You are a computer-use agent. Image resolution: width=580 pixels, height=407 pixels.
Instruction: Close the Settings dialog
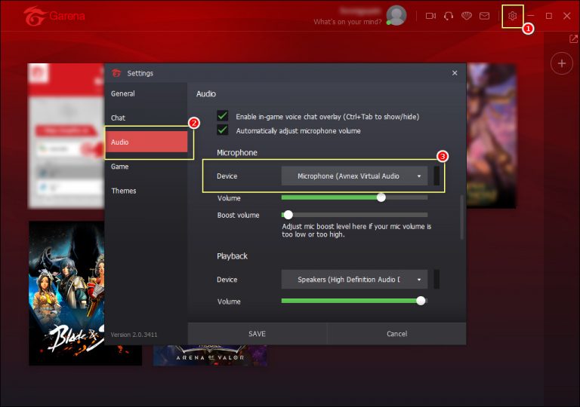click(455, 73)
